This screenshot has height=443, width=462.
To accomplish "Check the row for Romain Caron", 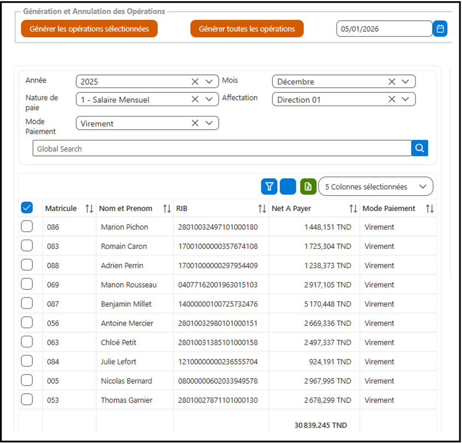I will [27, 246].
